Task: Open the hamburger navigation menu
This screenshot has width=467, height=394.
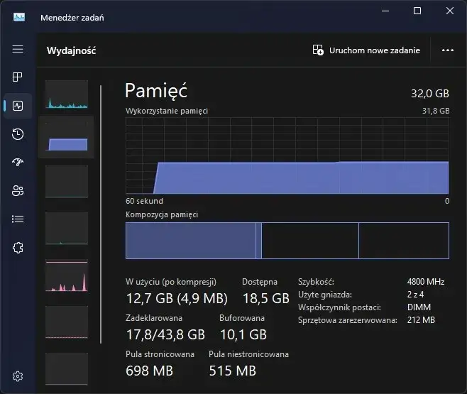Action: tap(18, 49)
